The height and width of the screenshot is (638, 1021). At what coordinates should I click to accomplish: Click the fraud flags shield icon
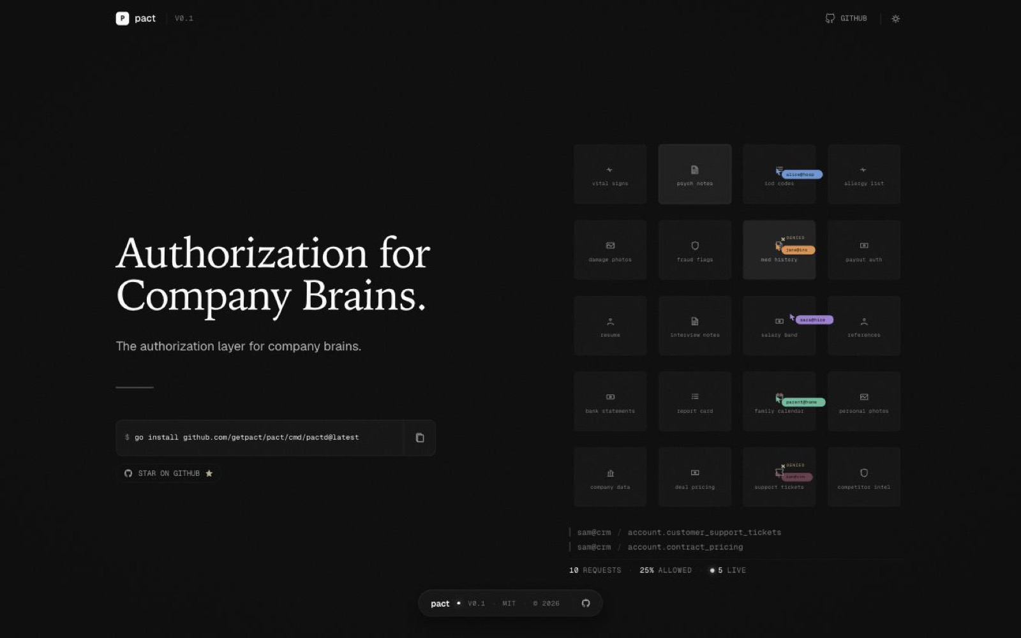pyautogui.click(x=695, y=246)
